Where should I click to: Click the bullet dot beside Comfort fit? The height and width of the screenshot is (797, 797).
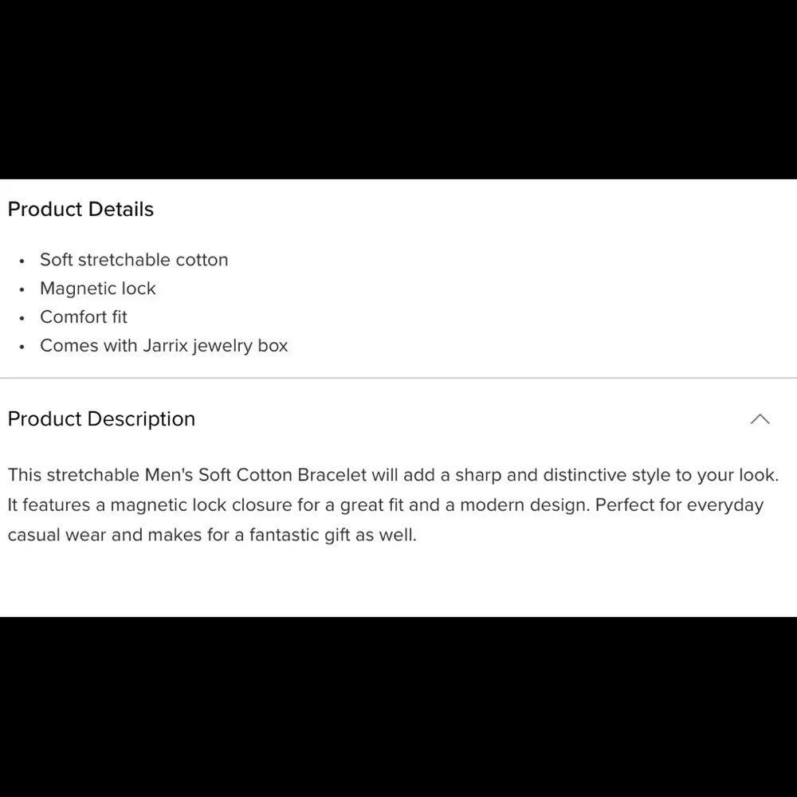pyautogui.click(x=22, y=319)
